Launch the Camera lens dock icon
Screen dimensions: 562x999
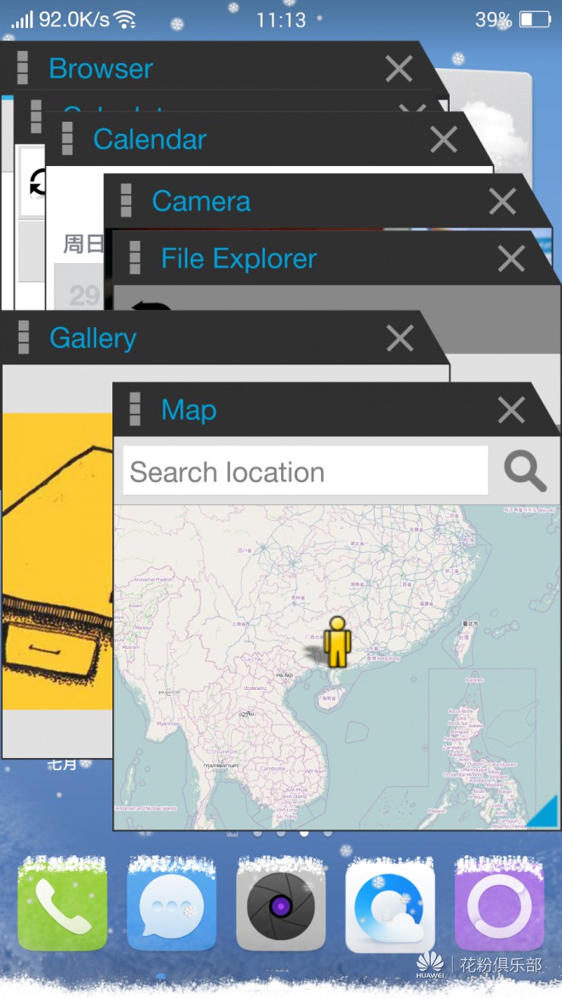pyautogui.click(x=281, y=905)
